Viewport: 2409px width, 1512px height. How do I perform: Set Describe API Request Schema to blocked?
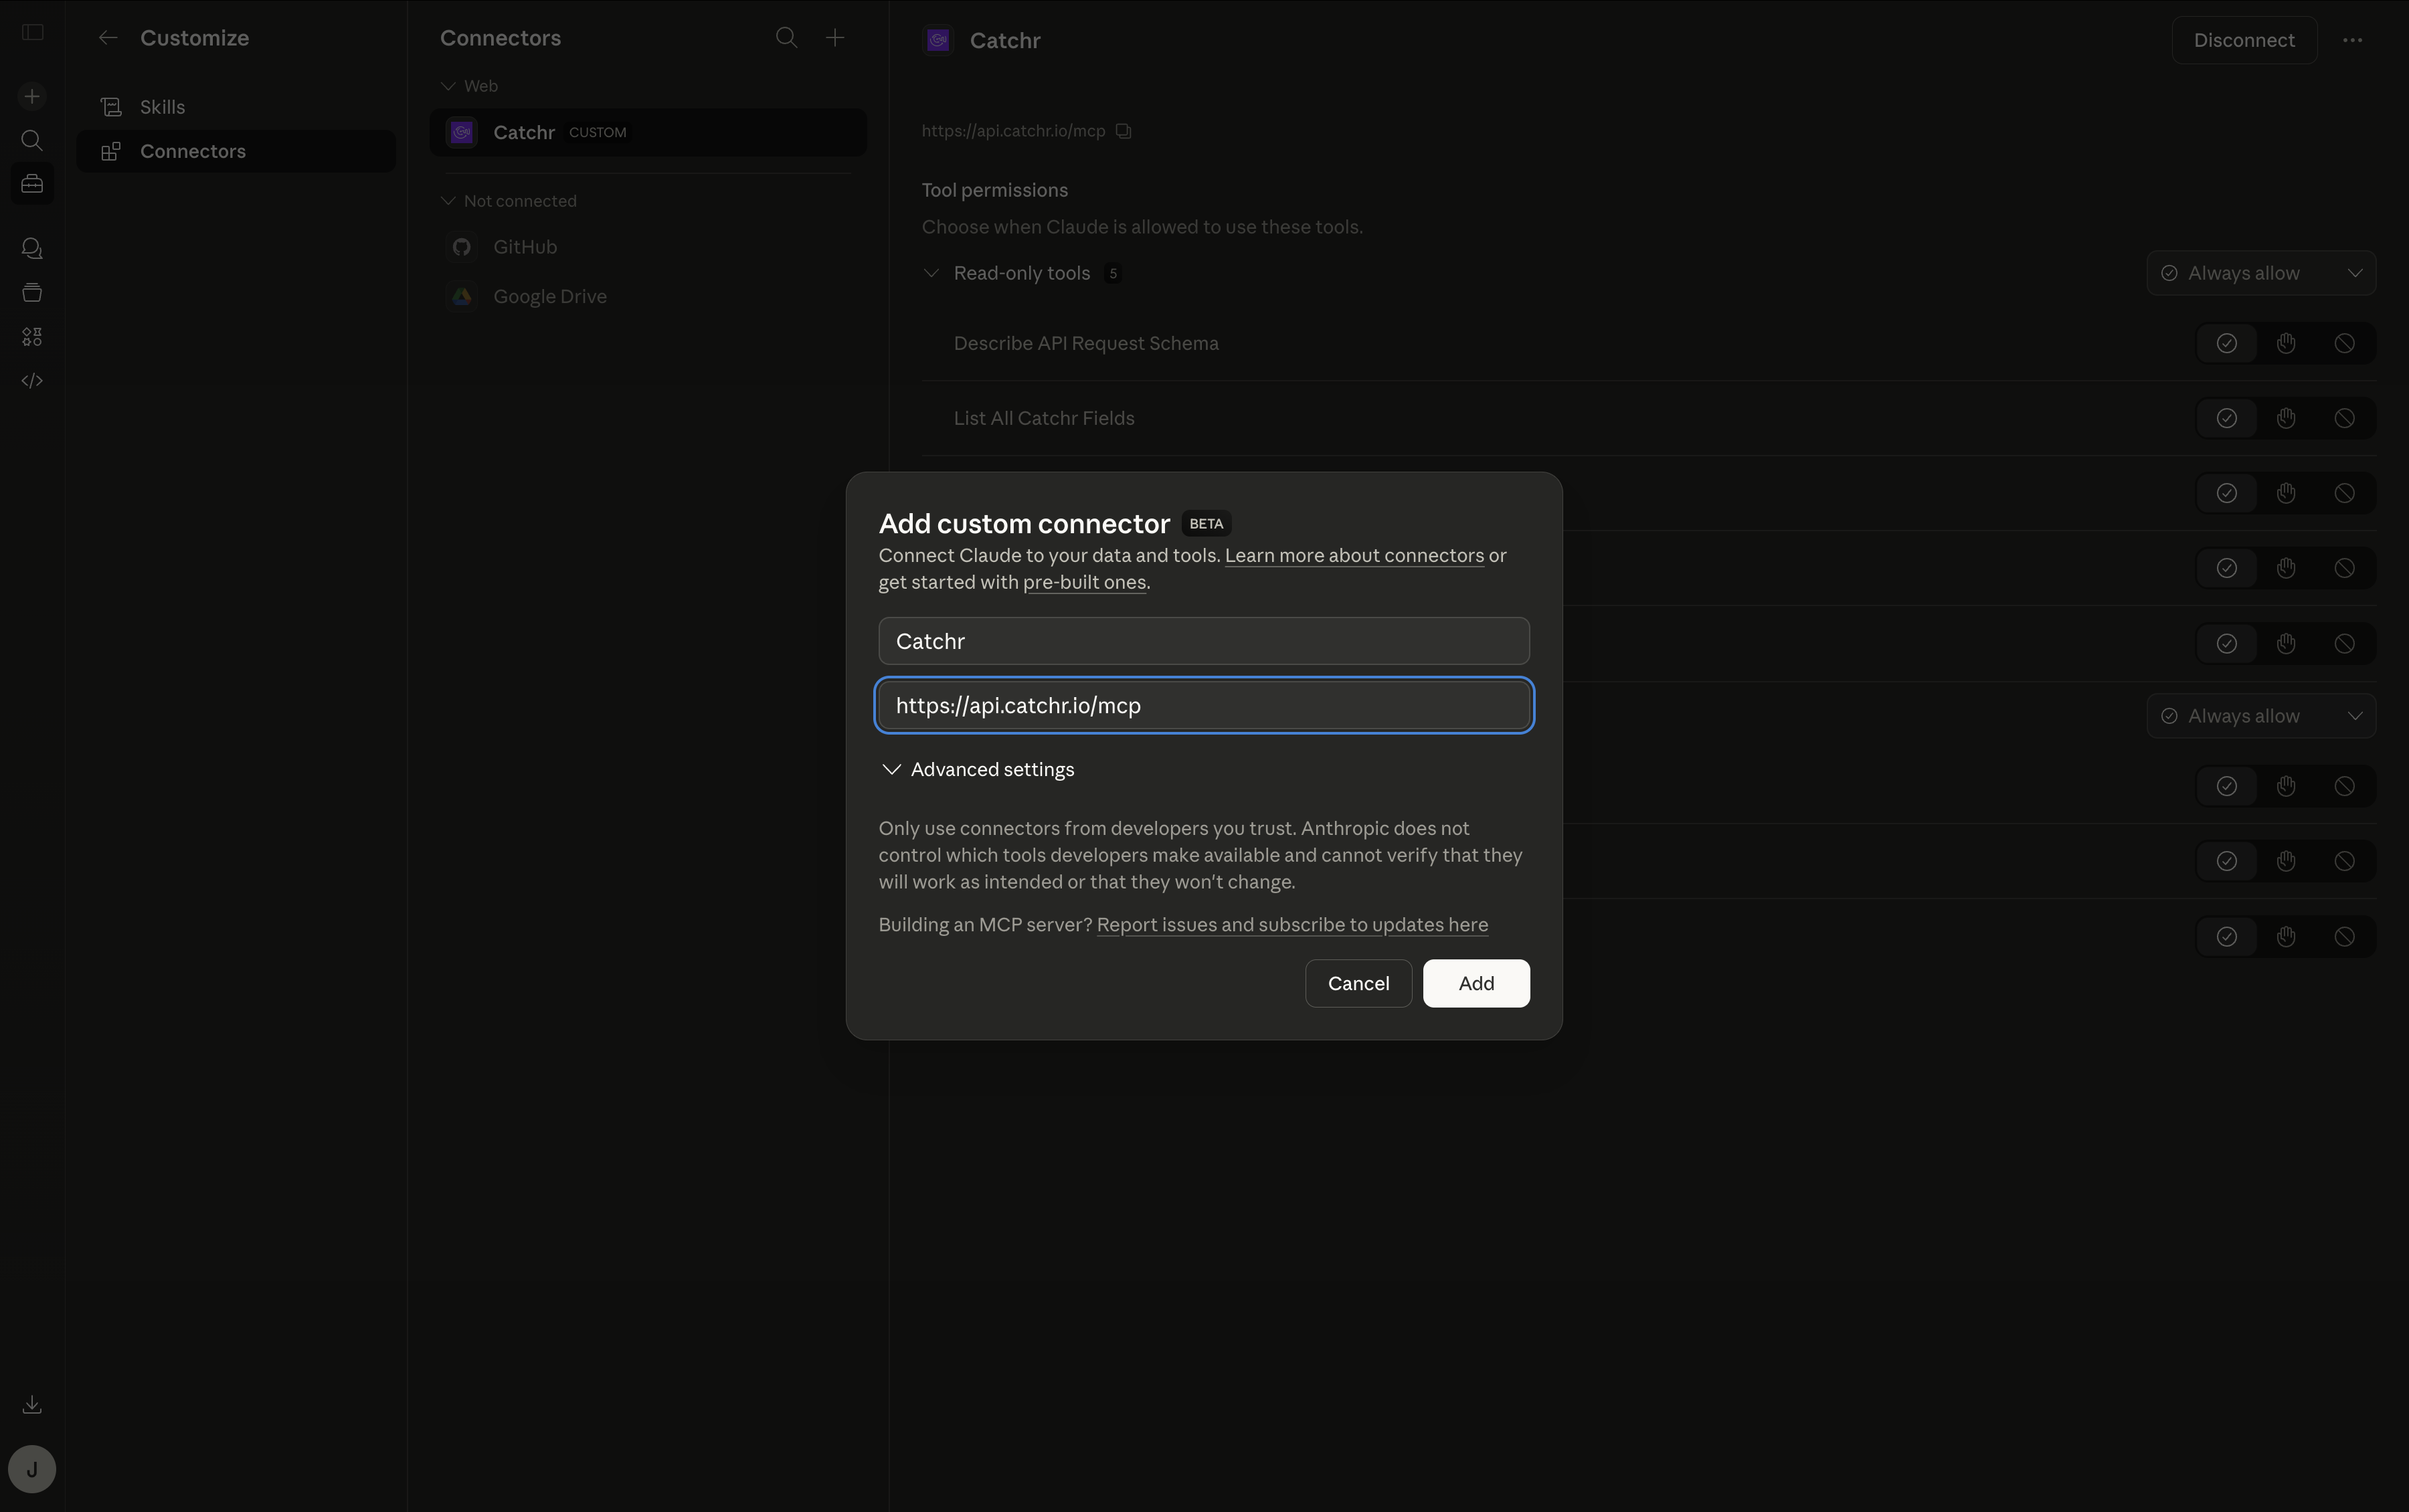(x=2344, y=343)
